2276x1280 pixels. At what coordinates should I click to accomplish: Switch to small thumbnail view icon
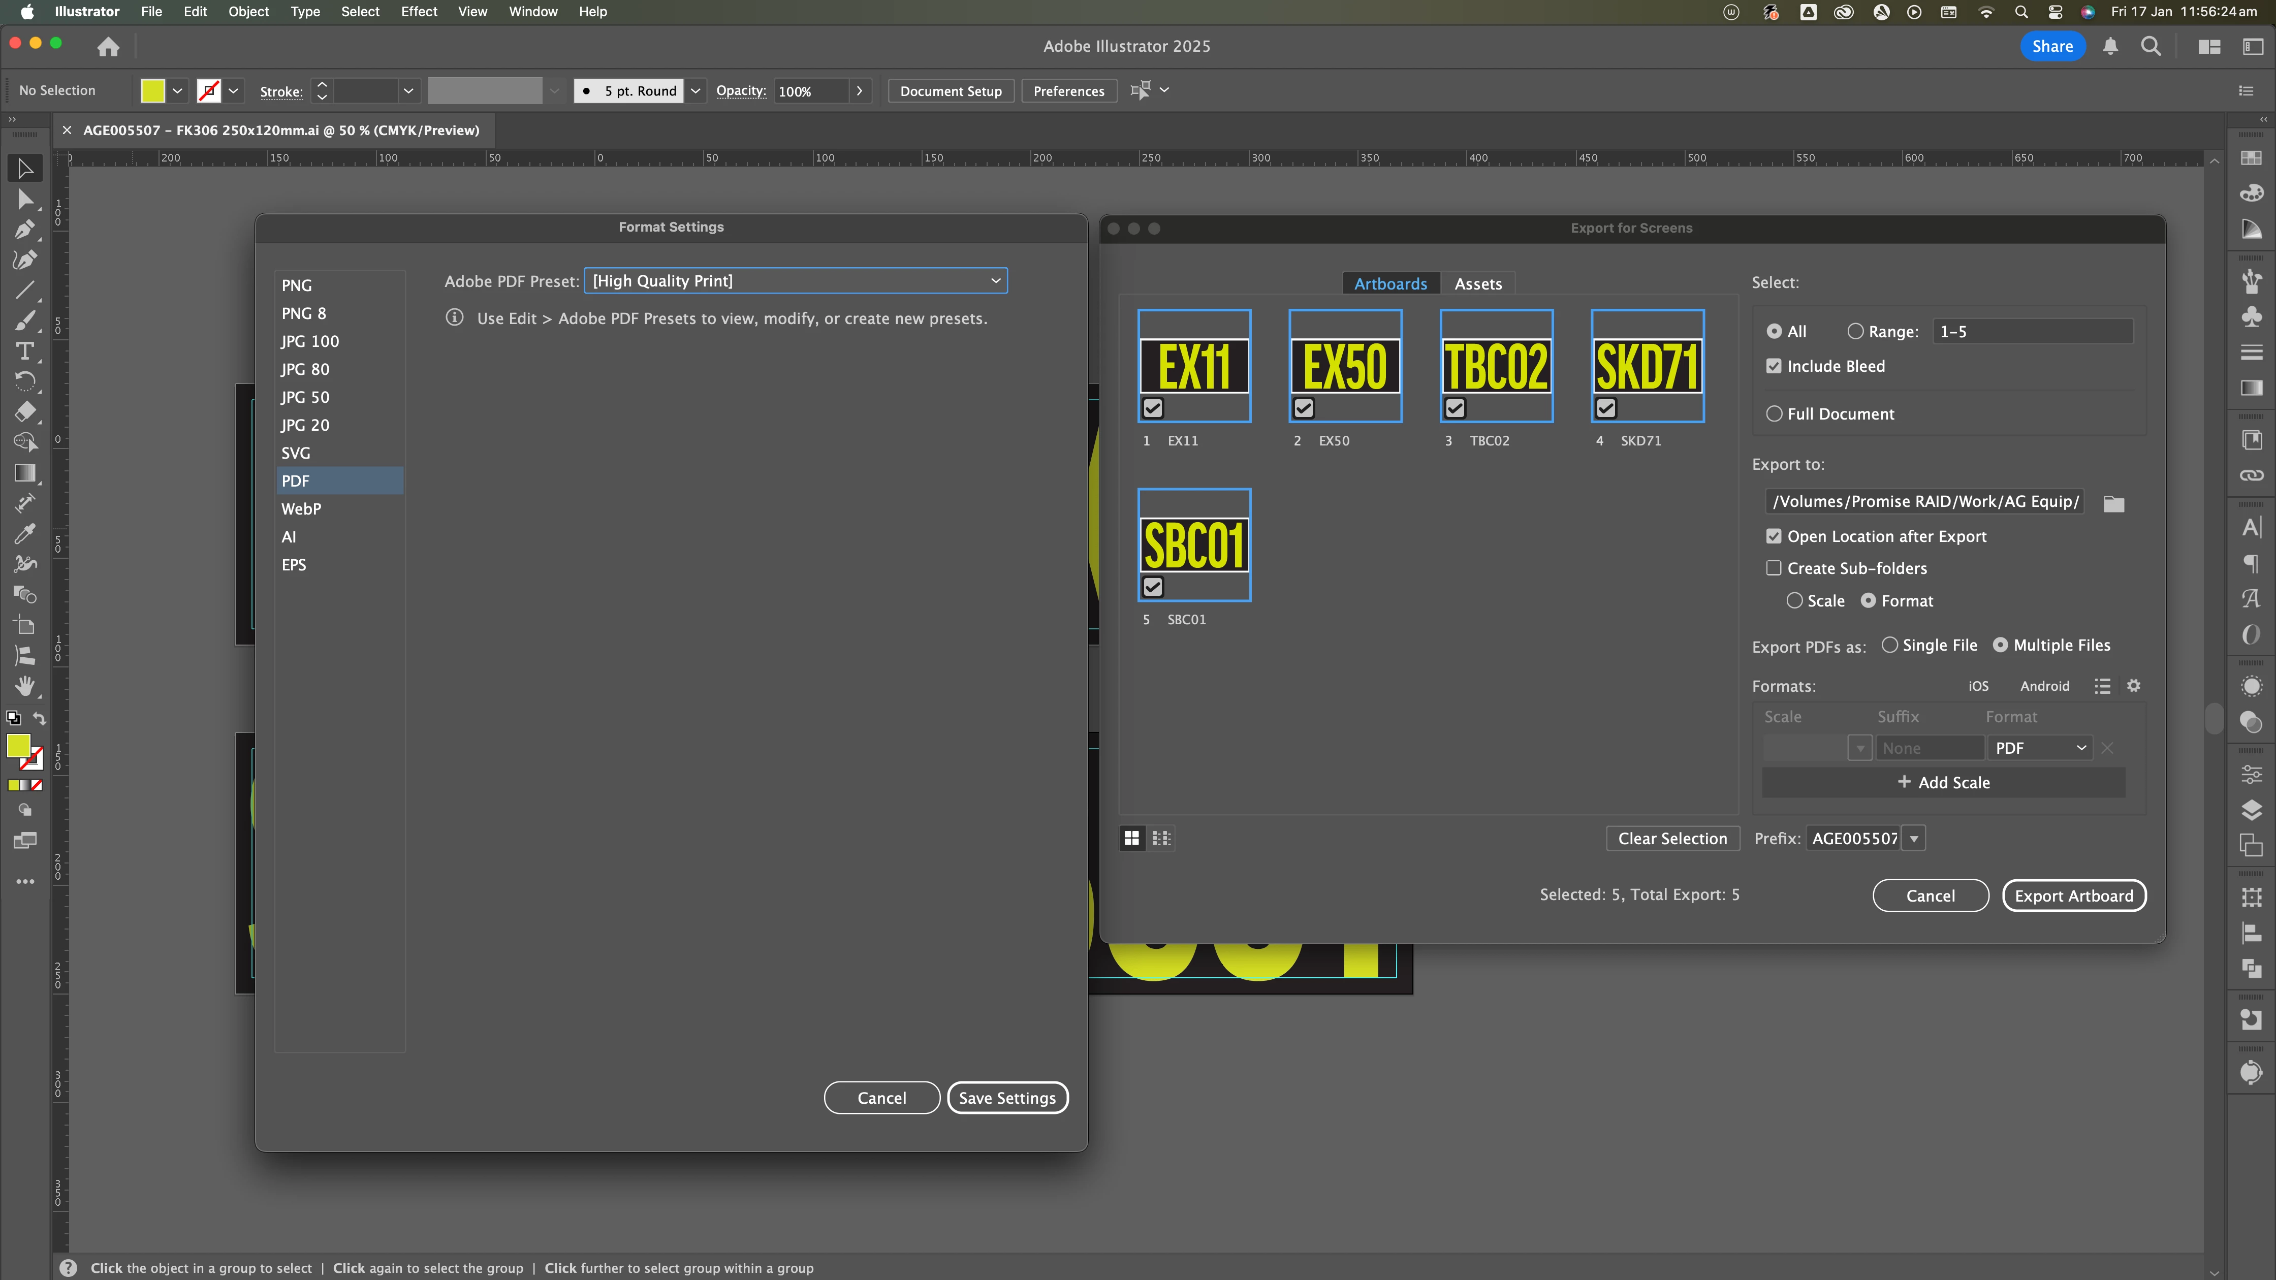1162,838
